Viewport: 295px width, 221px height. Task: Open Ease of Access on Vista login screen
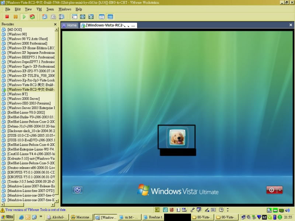(x=77, y=190)
